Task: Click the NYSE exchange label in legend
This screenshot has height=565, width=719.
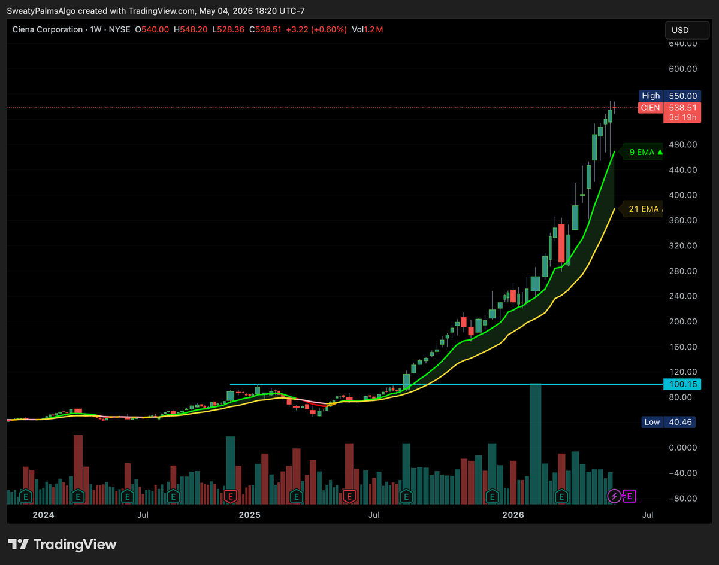Action: (119, 29)
